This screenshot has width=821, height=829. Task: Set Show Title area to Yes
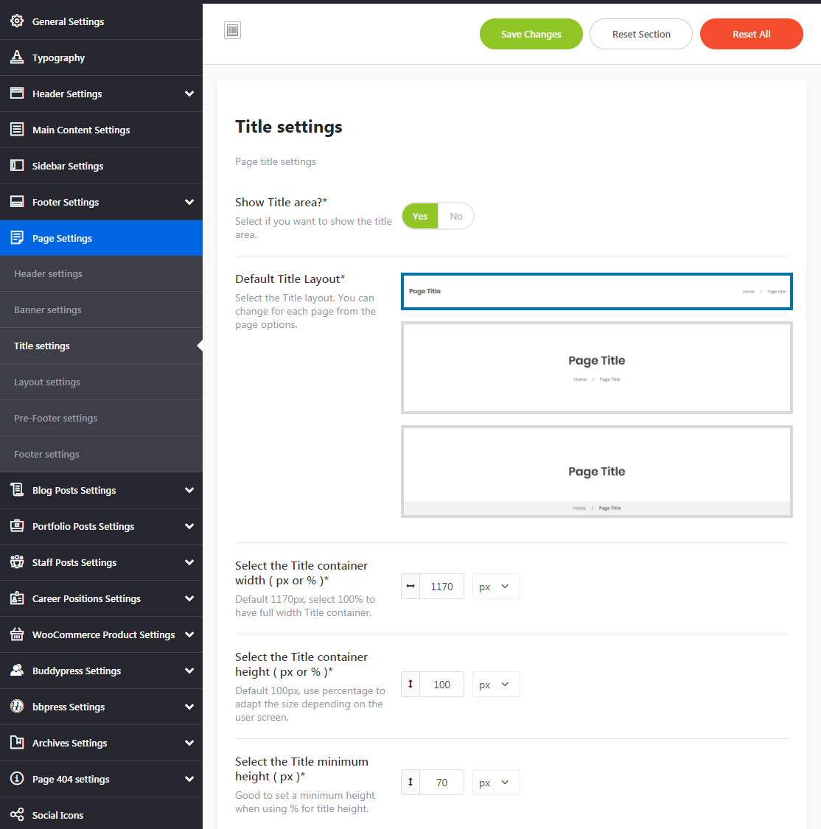[420, 217]
